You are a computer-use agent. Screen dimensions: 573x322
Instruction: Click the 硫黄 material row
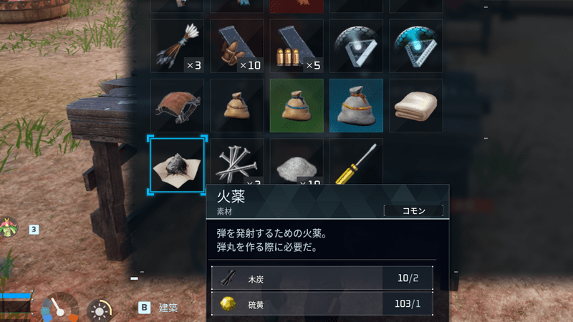point(322,303)
